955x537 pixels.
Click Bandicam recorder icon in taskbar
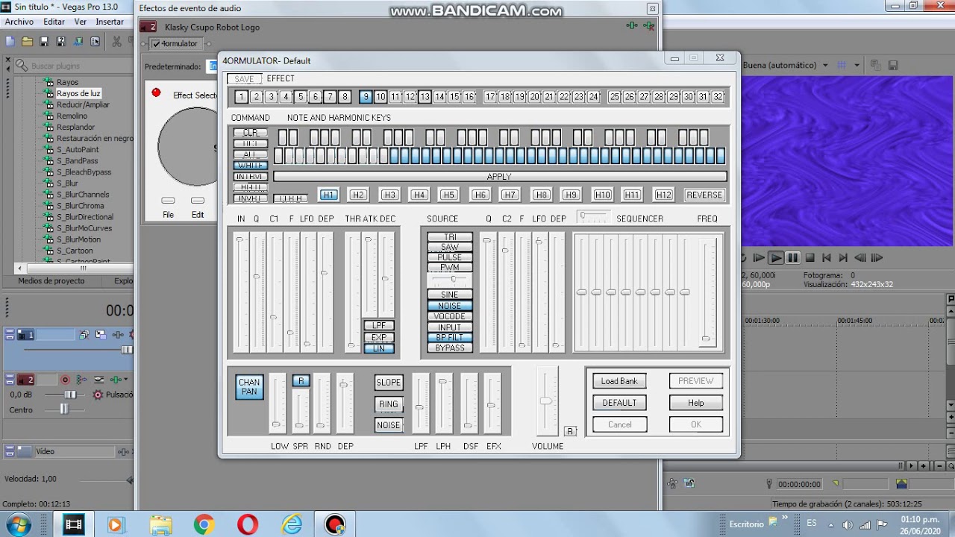coord(335,524)
